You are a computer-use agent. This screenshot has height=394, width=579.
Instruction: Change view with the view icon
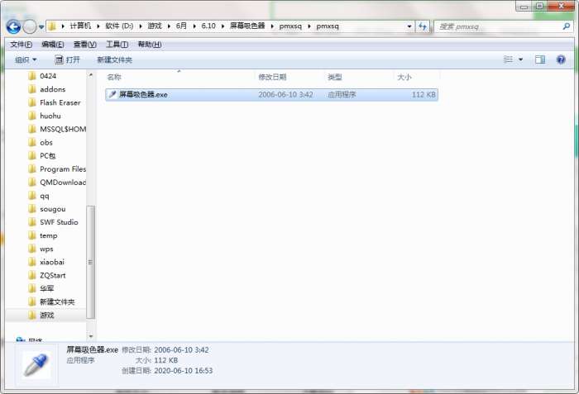(x=509, y=59)
